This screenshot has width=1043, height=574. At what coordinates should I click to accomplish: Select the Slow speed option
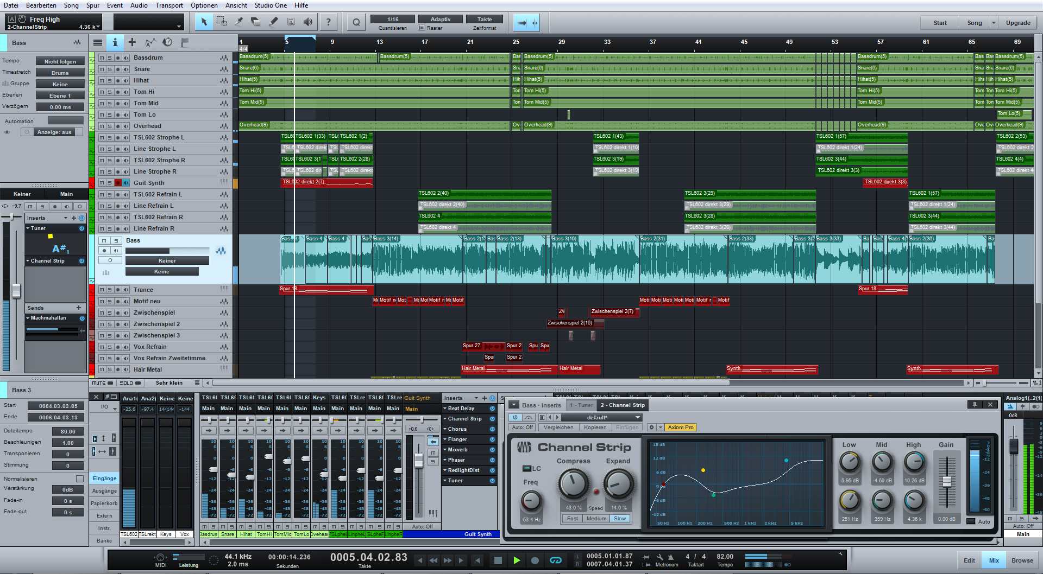tap(620, 519)
